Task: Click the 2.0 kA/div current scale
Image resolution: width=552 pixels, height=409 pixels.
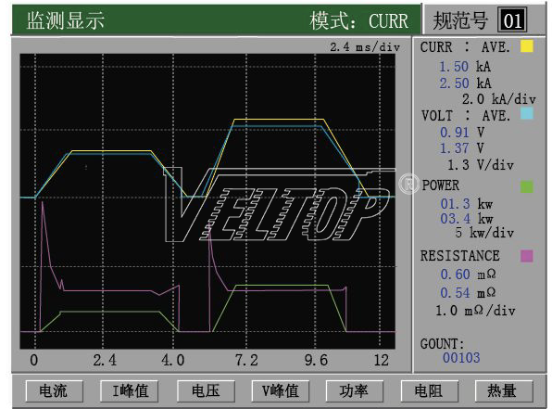Action: point(499,99)
